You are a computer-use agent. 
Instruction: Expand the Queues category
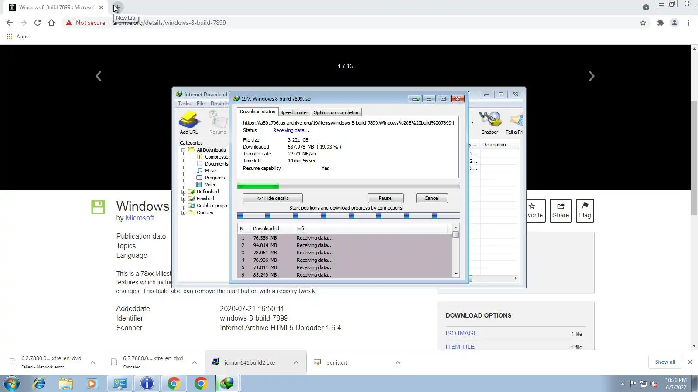point(184,213)
